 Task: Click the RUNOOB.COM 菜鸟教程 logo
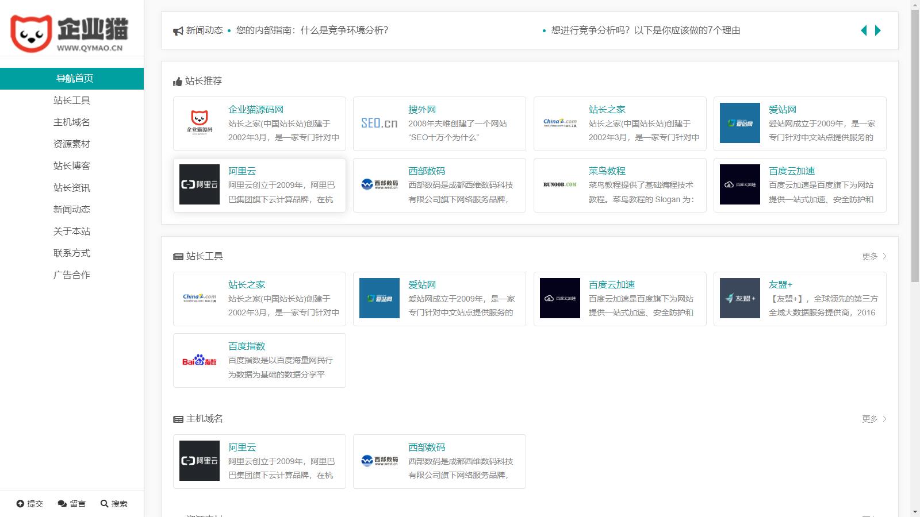click(x=559, y=184)
